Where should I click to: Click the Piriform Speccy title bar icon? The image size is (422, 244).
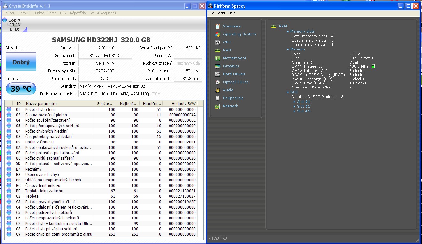tap(210, 6)
